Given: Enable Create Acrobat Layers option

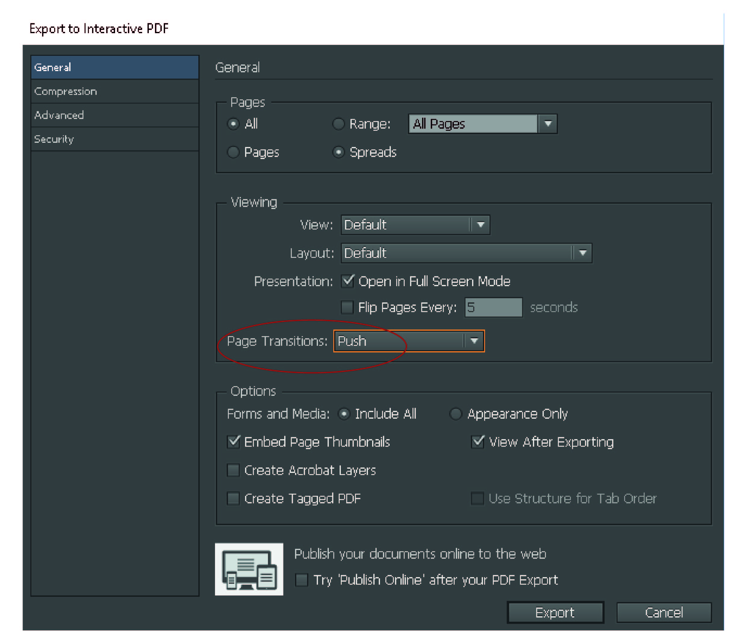Looking at the screenshot, I should click(233, 470).
